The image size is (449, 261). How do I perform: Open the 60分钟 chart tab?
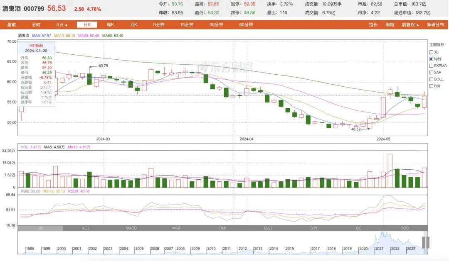[x=246, y=25]
